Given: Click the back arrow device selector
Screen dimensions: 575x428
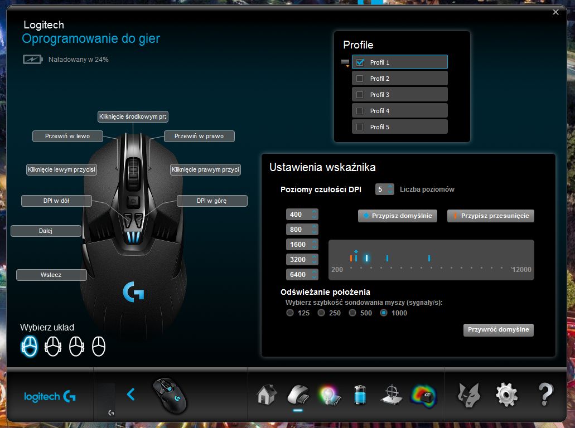Looking at the screenshot, I should point(131,395).
